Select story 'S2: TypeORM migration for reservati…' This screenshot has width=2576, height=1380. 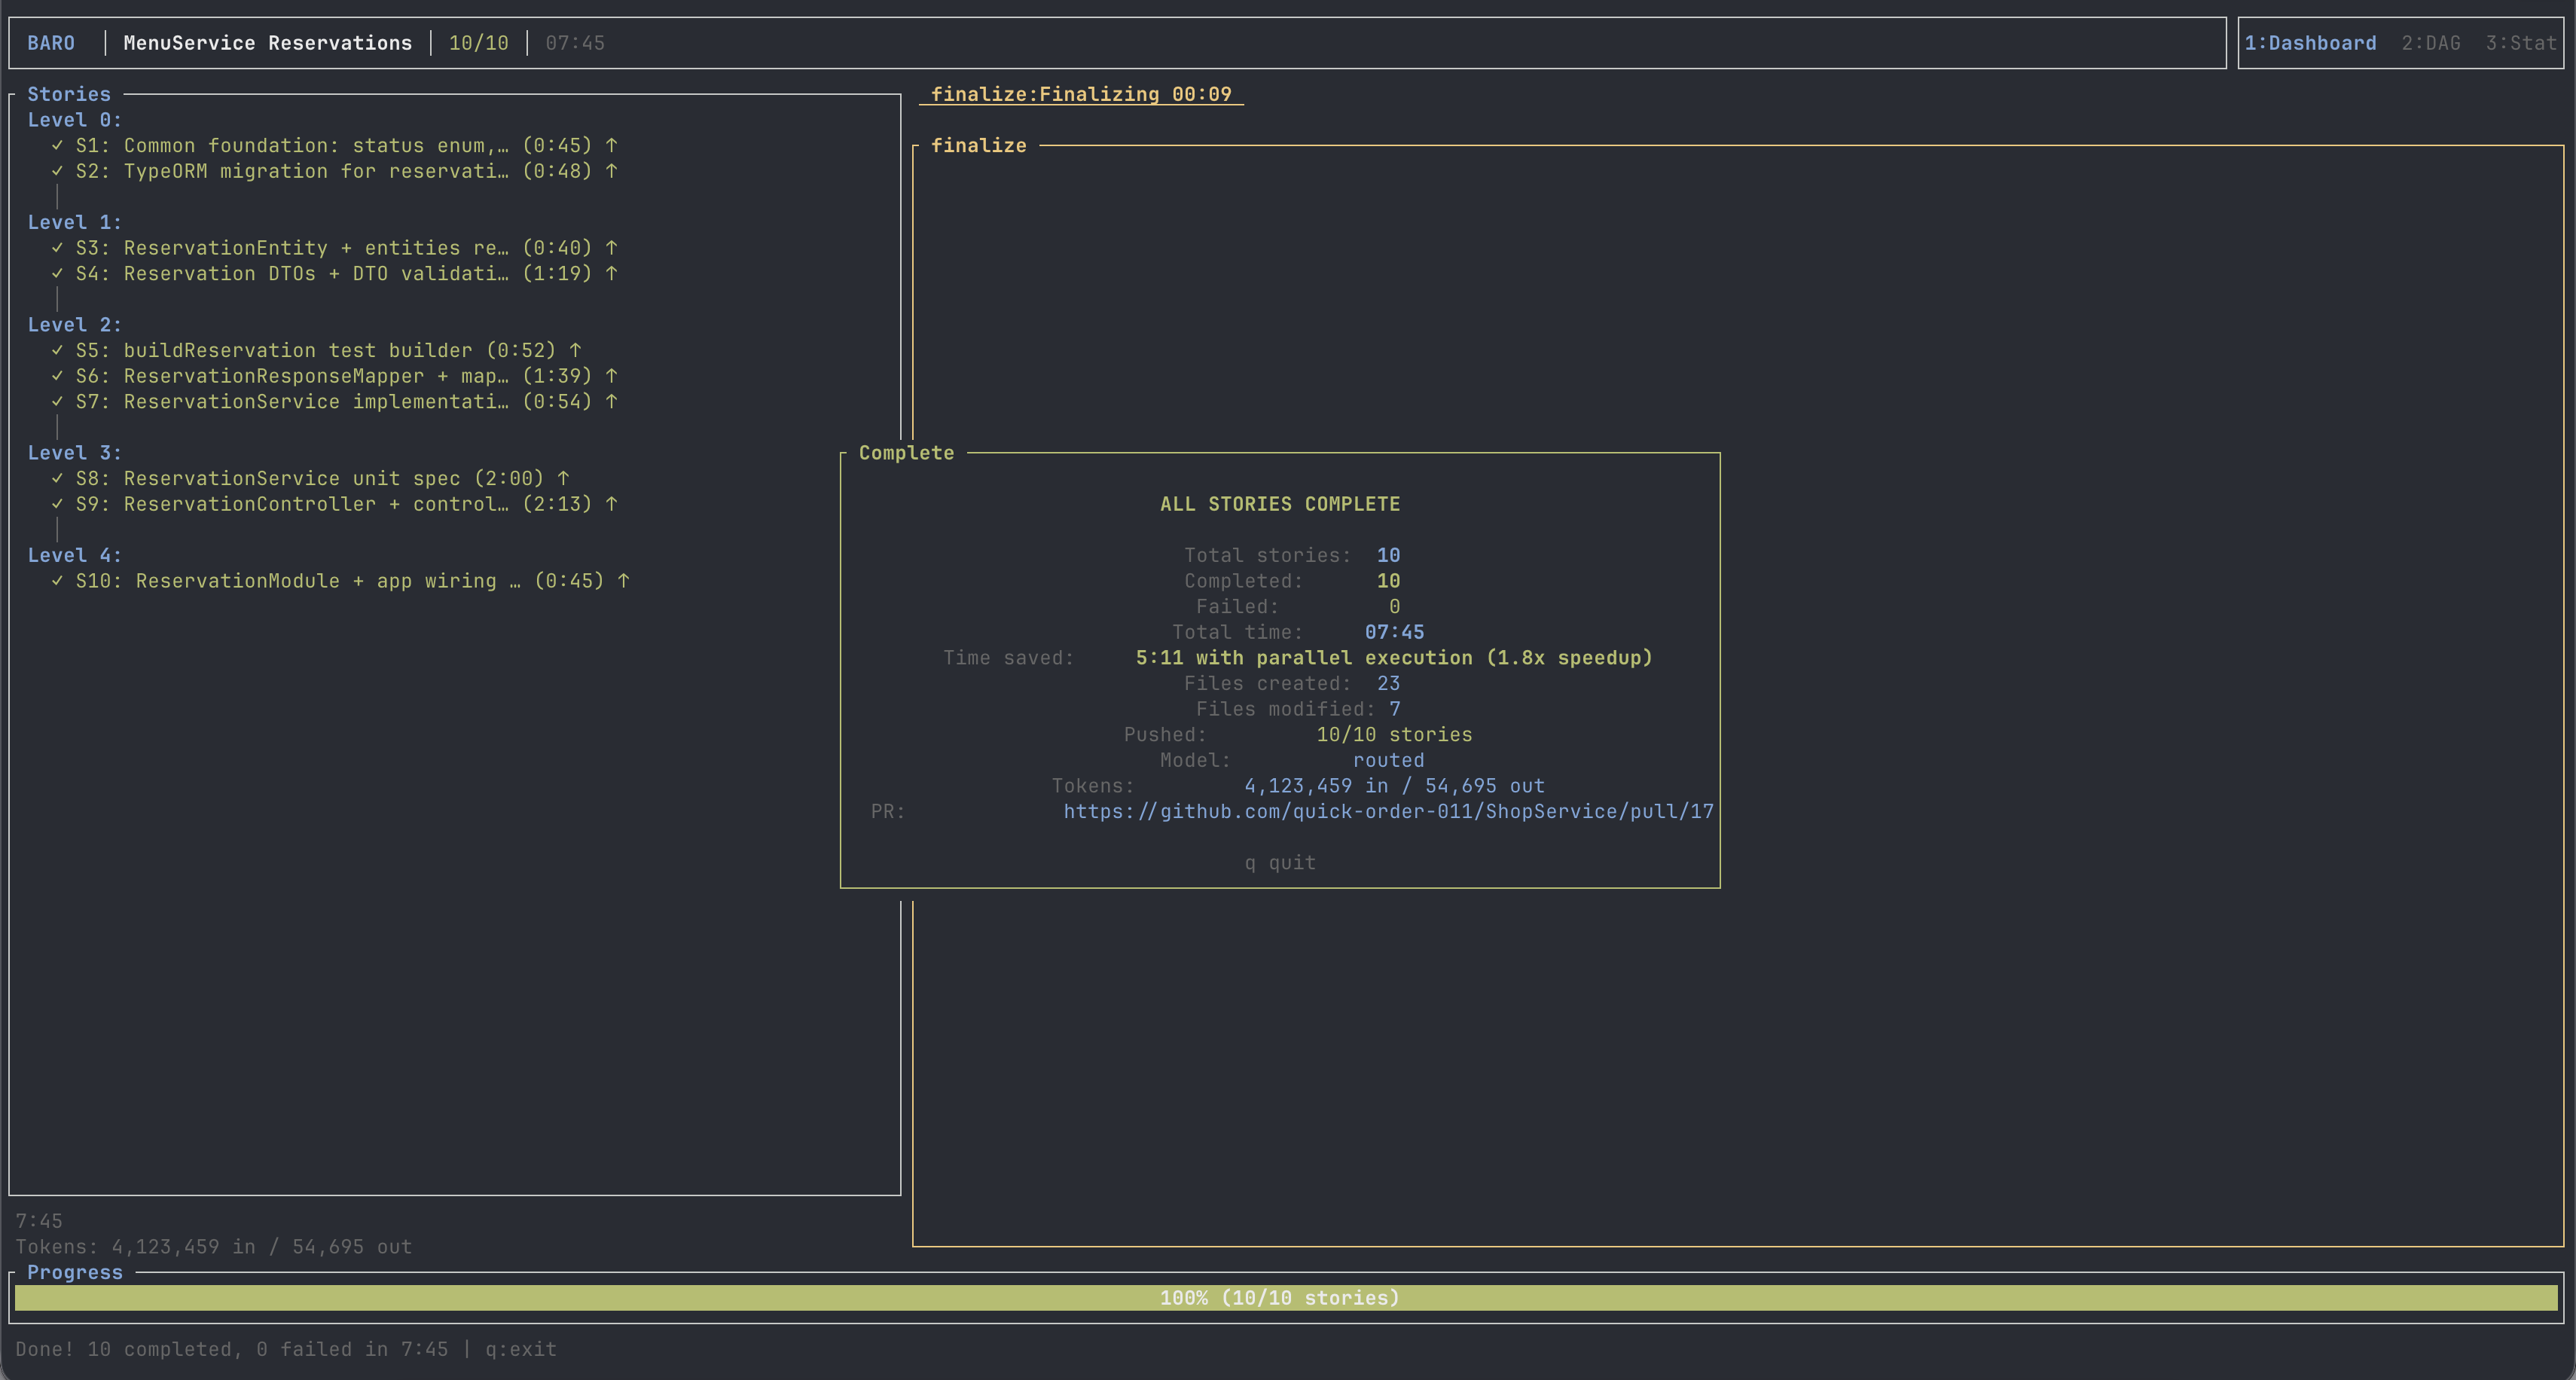click(292, 171)
